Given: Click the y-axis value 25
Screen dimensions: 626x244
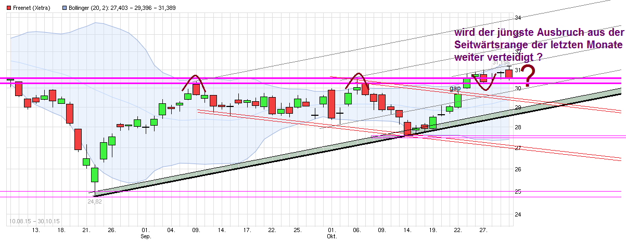Looking at the screenshot, I should pos(518,192).
